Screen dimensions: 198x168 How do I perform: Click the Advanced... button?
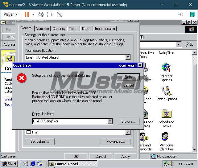116,141
